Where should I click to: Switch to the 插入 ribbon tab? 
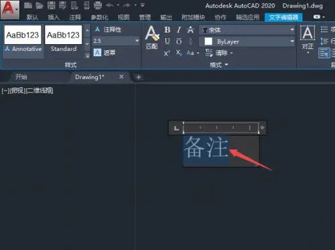(x=54, y=17)
